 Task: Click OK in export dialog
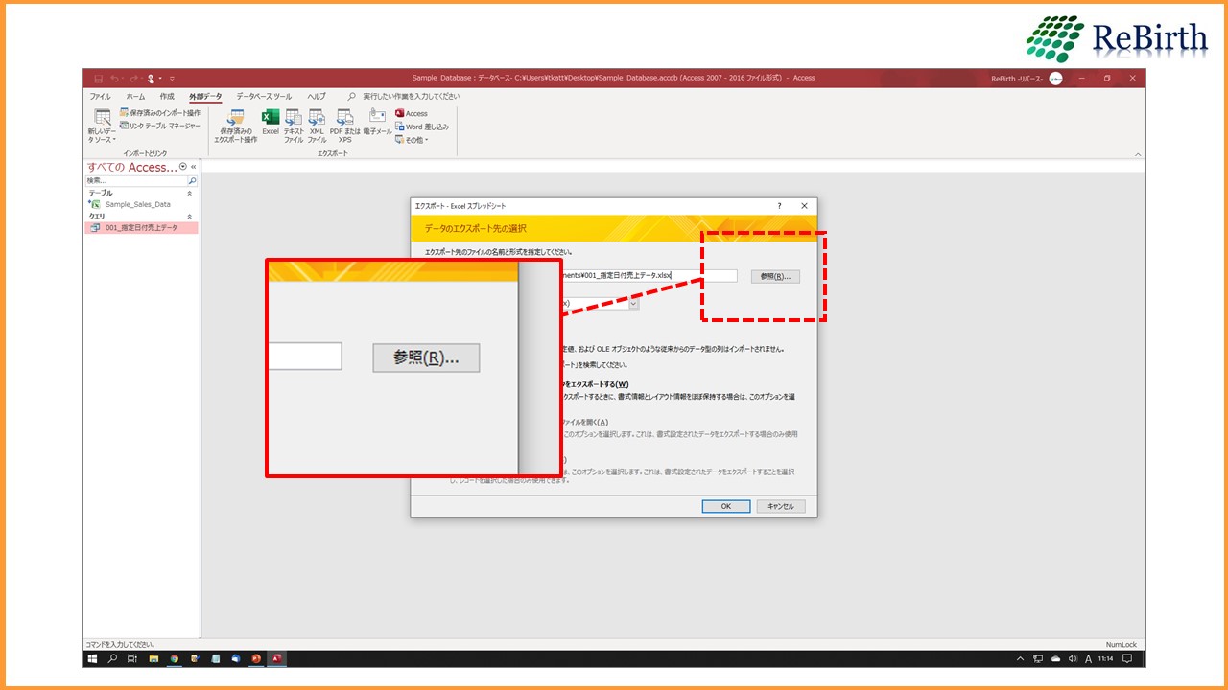(x=726, y=506)
